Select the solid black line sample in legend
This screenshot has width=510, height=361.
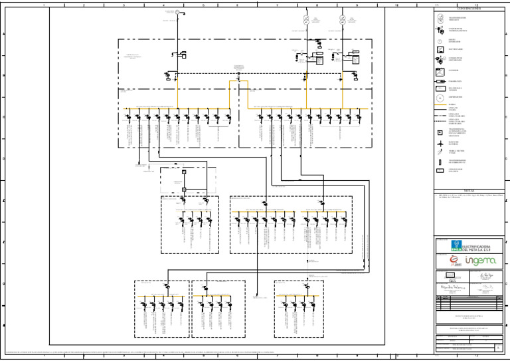440,109
